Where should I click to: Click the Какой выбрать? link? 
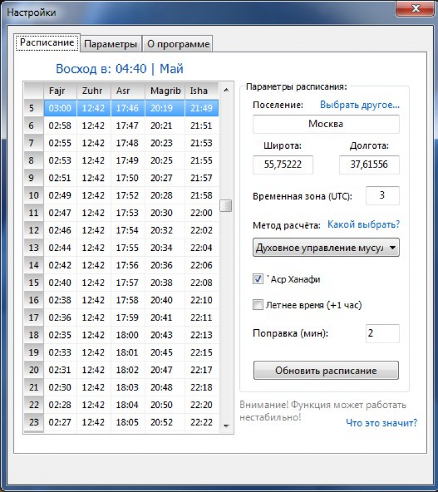363,224
